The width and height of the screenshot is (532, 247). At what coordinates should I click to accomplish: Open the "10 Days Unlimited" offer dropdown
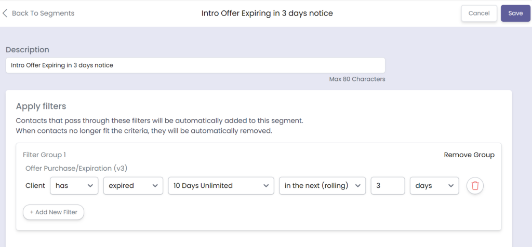click(221, 186)
